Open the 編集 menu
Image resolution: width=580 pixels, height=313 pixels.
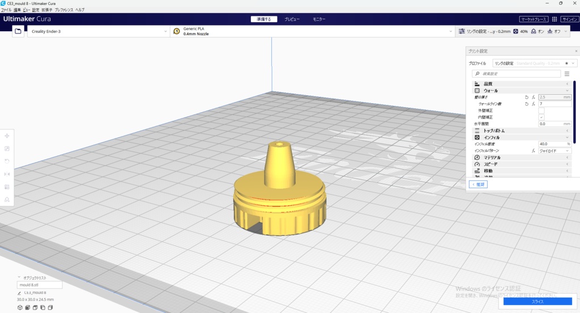tap(18, 10)
